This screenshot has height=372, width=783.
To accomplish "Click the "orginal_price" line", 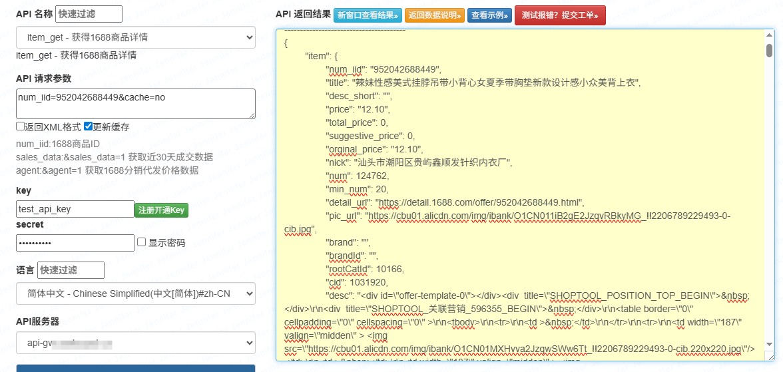I will 374,149.
